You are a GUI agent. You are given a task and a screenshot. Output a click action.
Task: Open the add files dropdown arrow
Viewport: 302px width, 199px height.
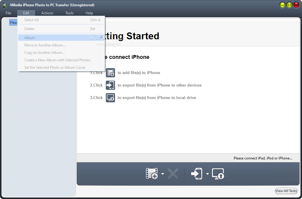163,174
